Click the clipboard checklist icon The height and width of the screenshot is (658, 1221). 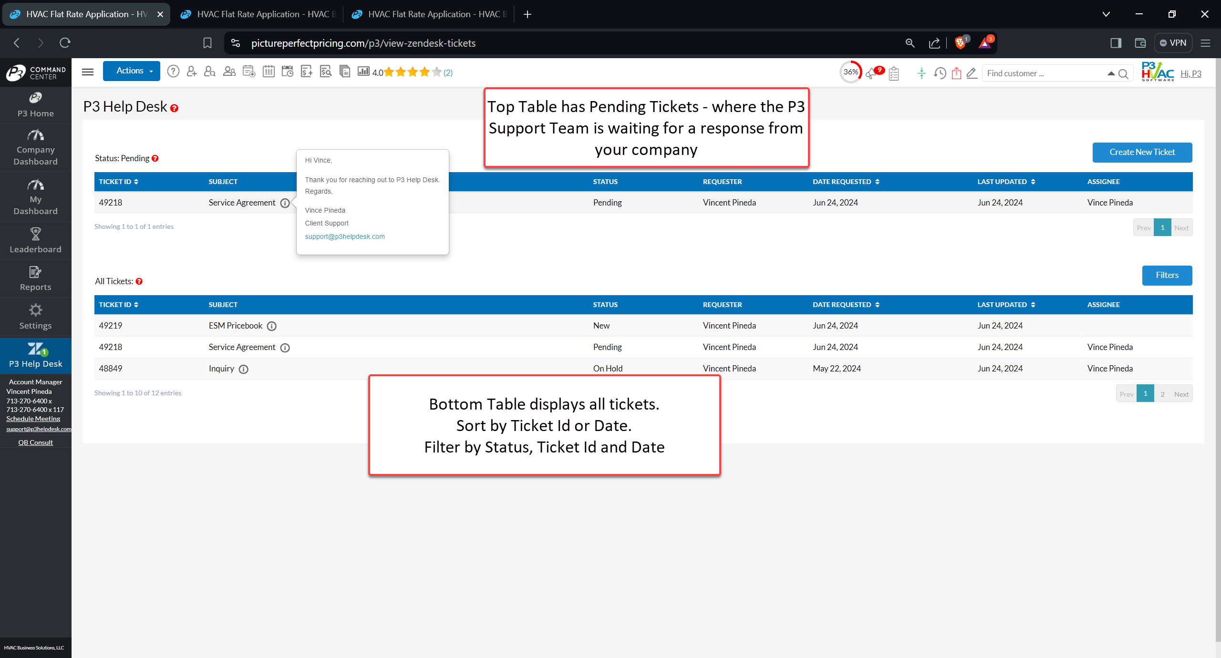tap(894, 73)
